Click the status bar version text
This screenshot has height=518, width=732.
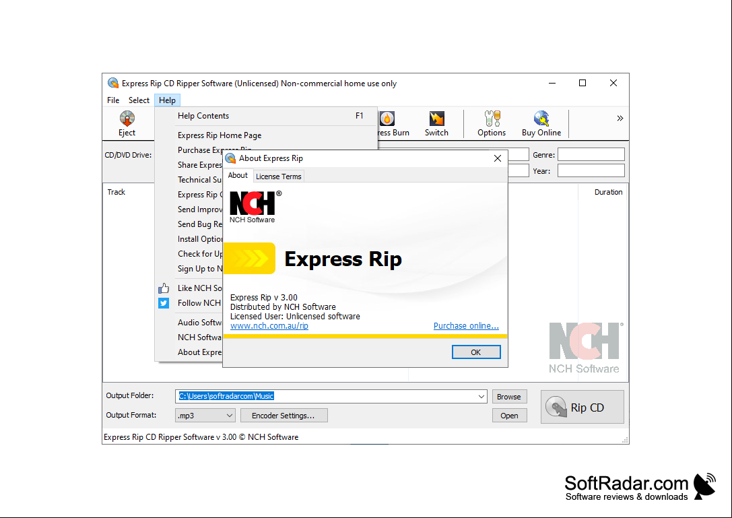coord(201,437)
